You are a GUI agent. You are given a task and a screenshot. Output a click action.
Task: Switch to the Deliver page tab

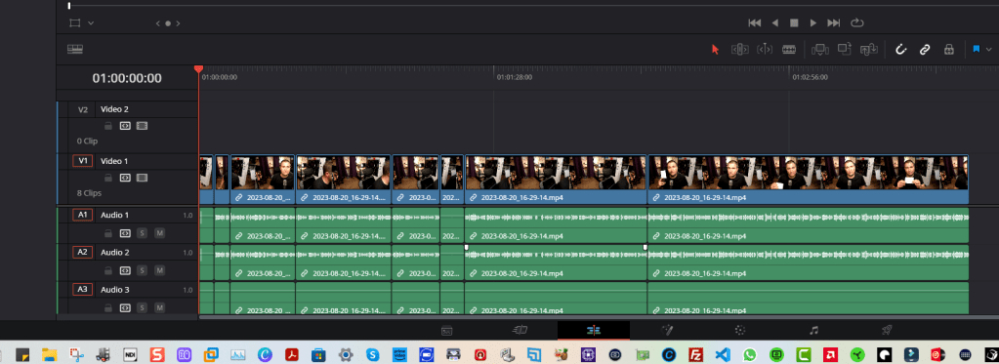(887, 330)
